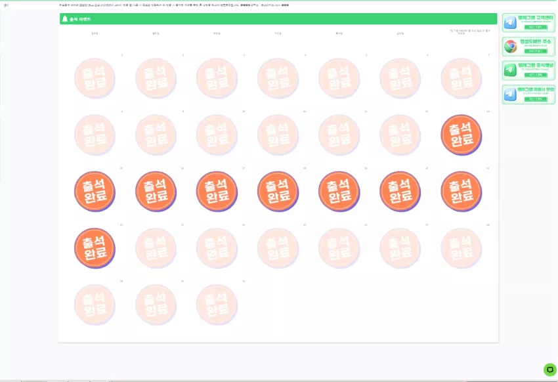The image size is (558, 382).
Task: Select the faded attendance stamp for day 4
Action: 278,78
